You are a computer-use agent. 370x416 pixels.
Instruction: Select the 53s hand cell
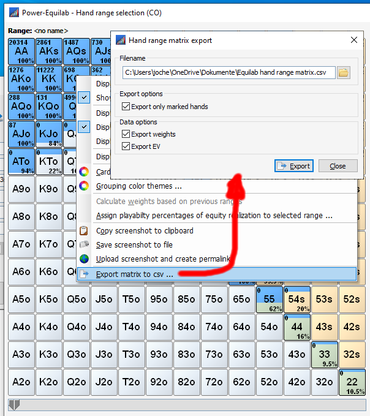tap(325, 300)
